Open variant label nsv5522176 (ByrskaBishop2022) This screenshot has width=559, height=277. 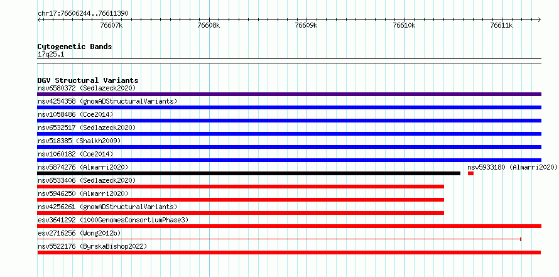point(92,246)
